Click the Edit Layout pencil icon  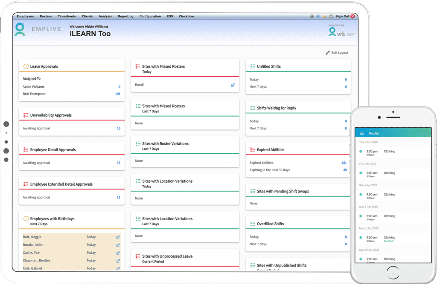[x=328, y=52]
